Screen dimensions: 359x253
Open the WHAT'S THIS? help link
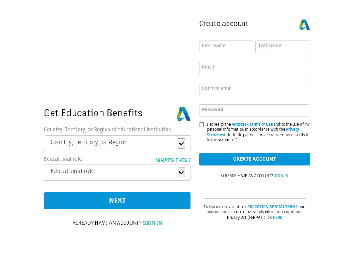point(173,160)
